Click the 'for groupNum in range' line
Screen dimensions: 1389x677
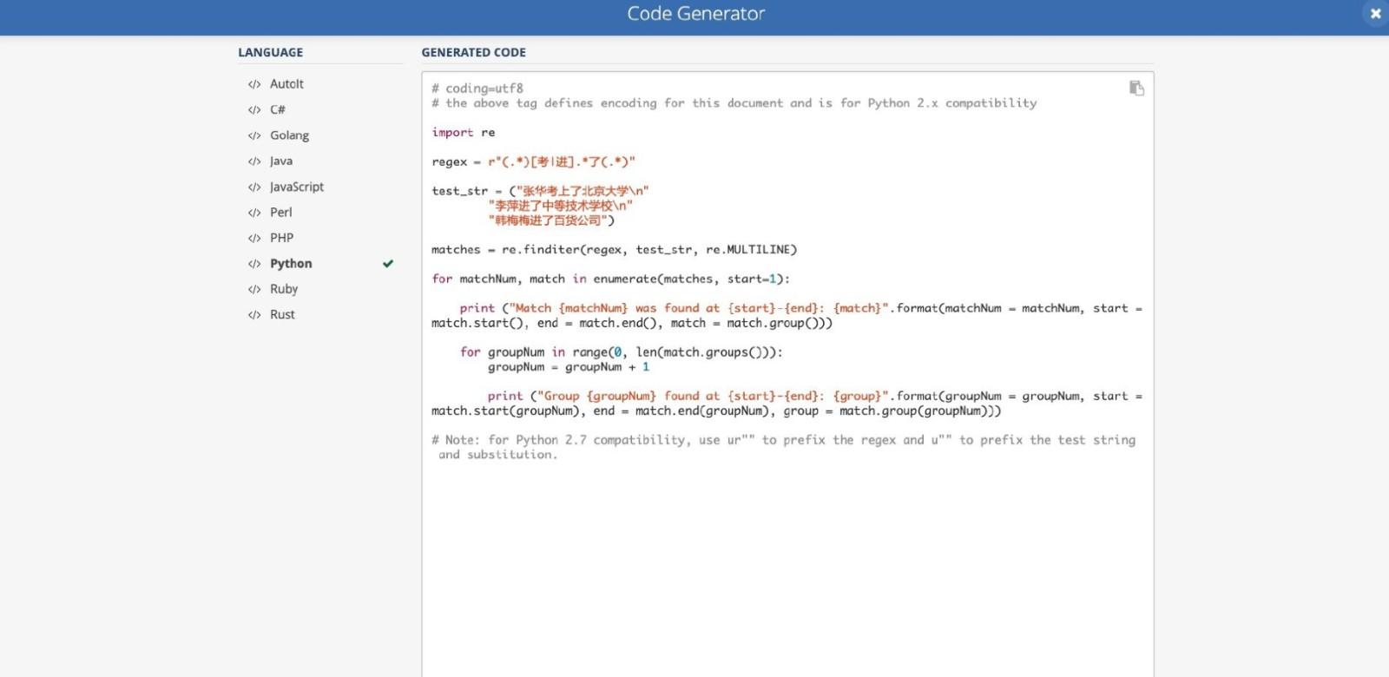pyautogui.click(x=622, y=352)
